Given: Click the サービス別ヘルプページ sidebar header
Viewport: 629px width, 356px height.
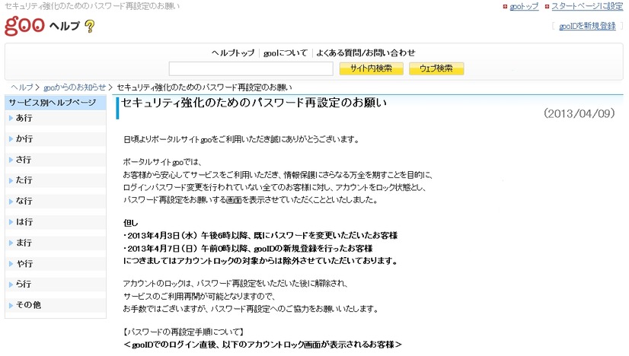Looking at the screenshot, I should point(56,103).
